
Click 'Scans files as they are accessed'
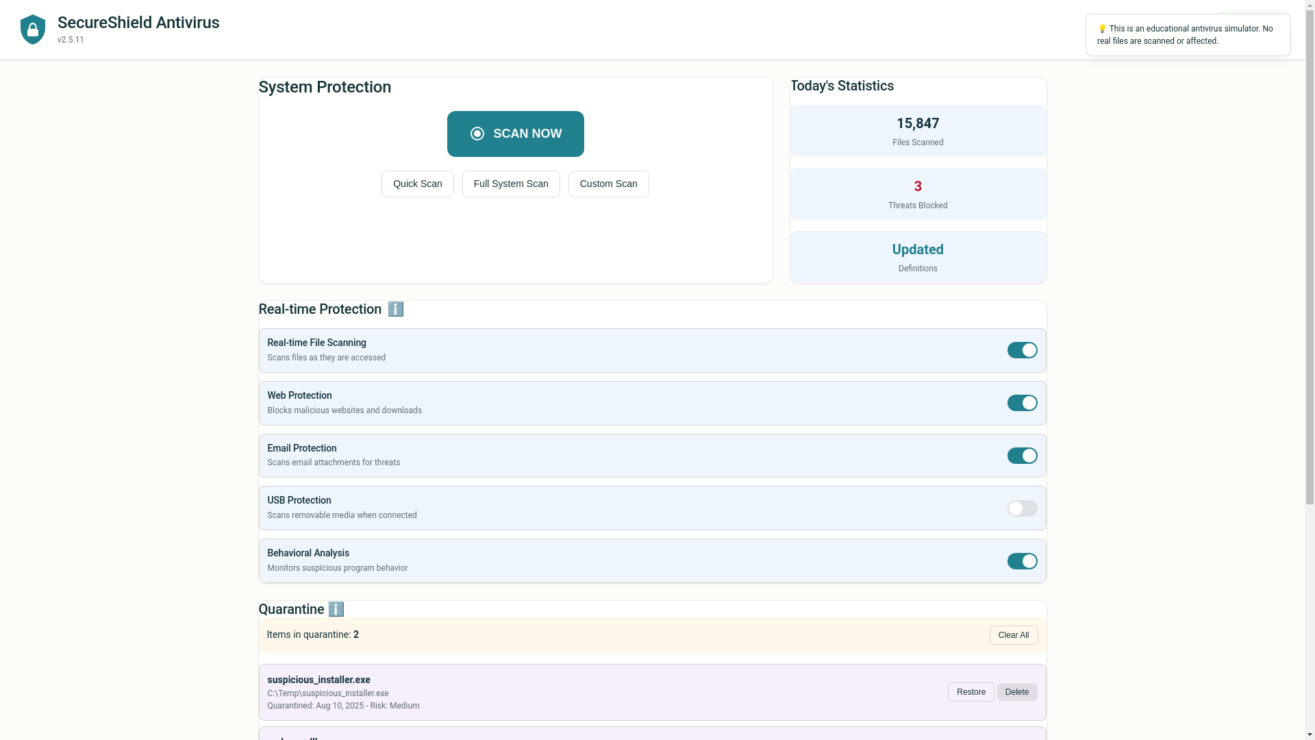point(327,358)
